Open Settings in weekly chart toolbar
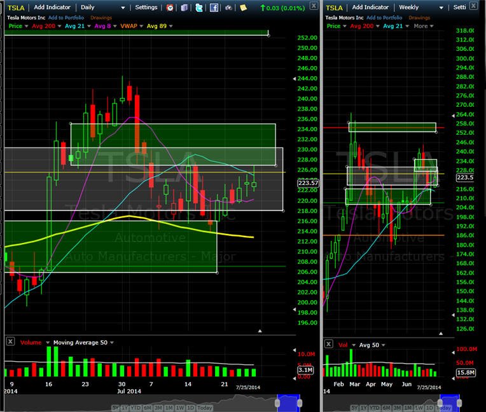The width and height of the screenshot is (486, 412). (459, 7)
